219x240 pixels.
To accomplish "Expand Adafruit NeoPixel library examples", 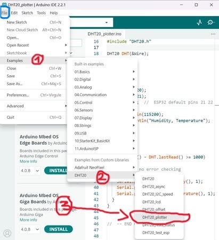I will [102, 167].
